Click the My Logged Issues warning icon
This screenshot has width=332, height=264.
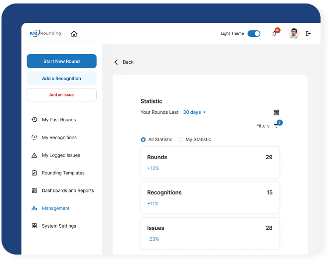[34, 155]
